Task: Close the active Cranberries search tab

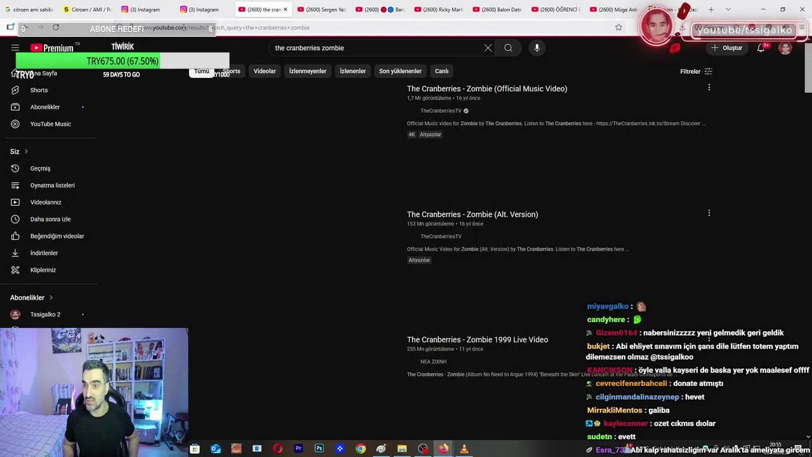Action: (285, 10)
